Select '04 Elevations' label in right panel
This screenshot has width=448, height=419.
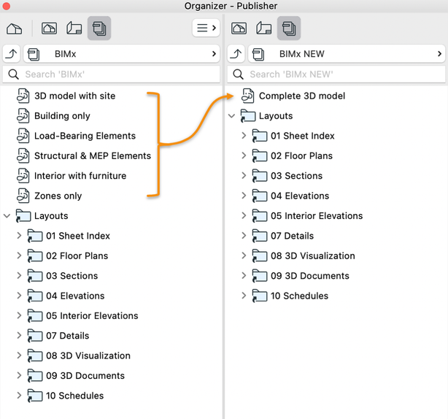300,196
